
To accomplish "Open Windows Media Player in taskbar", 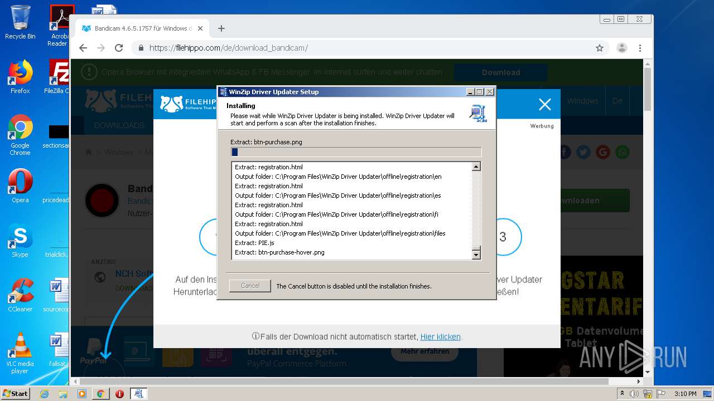I will 82,394.
